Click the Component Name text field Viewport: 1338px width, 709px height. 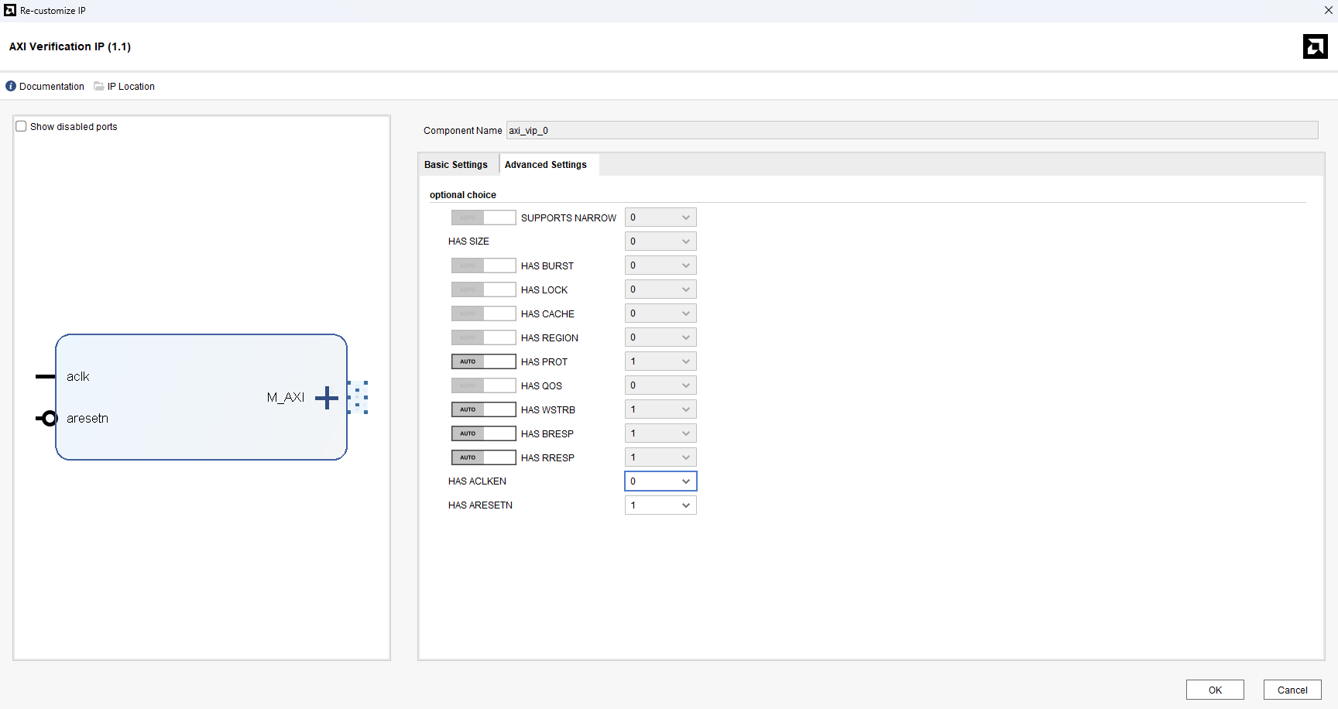point(911,130)
